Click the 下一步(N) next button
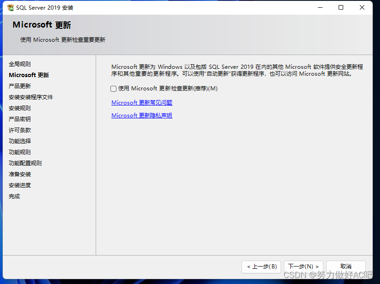This screenshot has width=380, height=284. coord(304,267)
